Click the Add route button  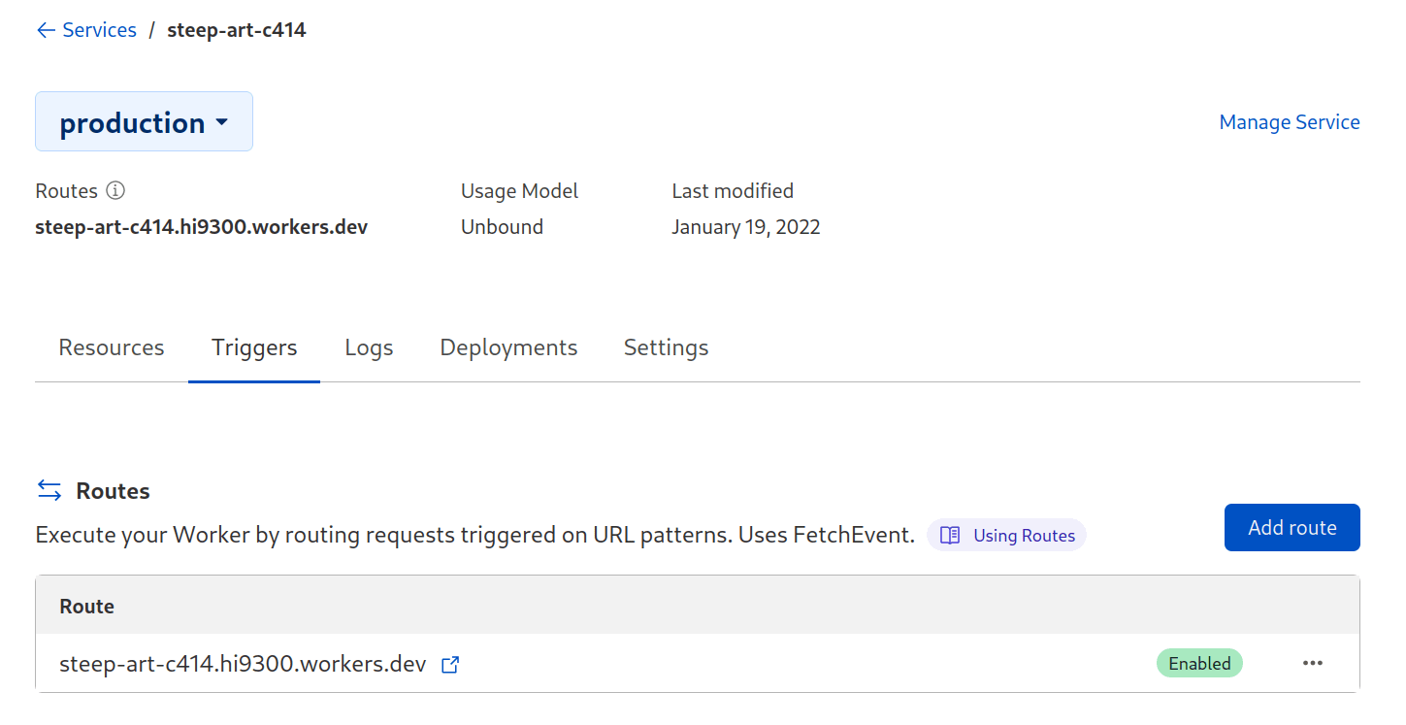(1292, 527)
